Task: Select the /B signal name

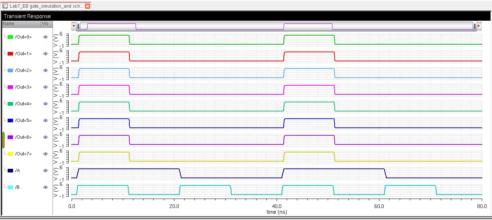Action: coord(17,187)
